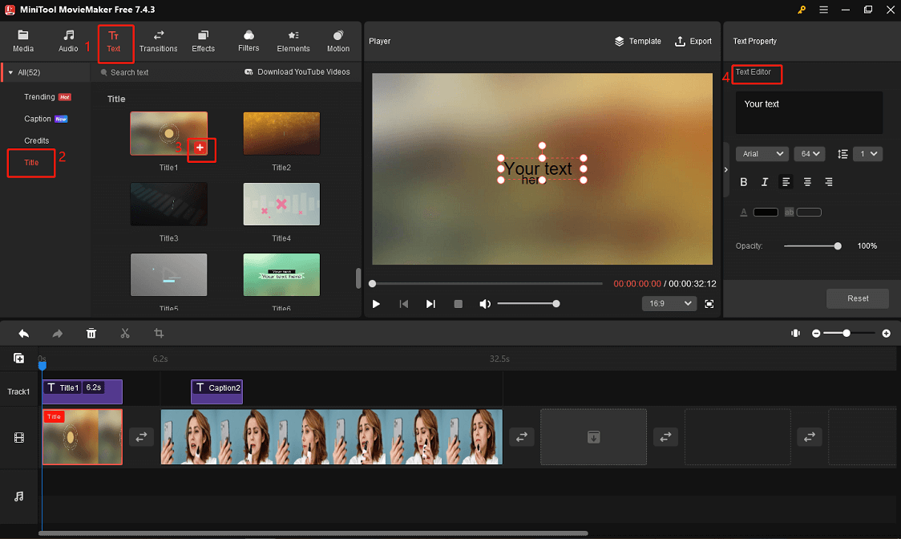The height and width of the screenshot is (539, 901).
Task: Collapse the All(52) category
Action: click(10, 72)
